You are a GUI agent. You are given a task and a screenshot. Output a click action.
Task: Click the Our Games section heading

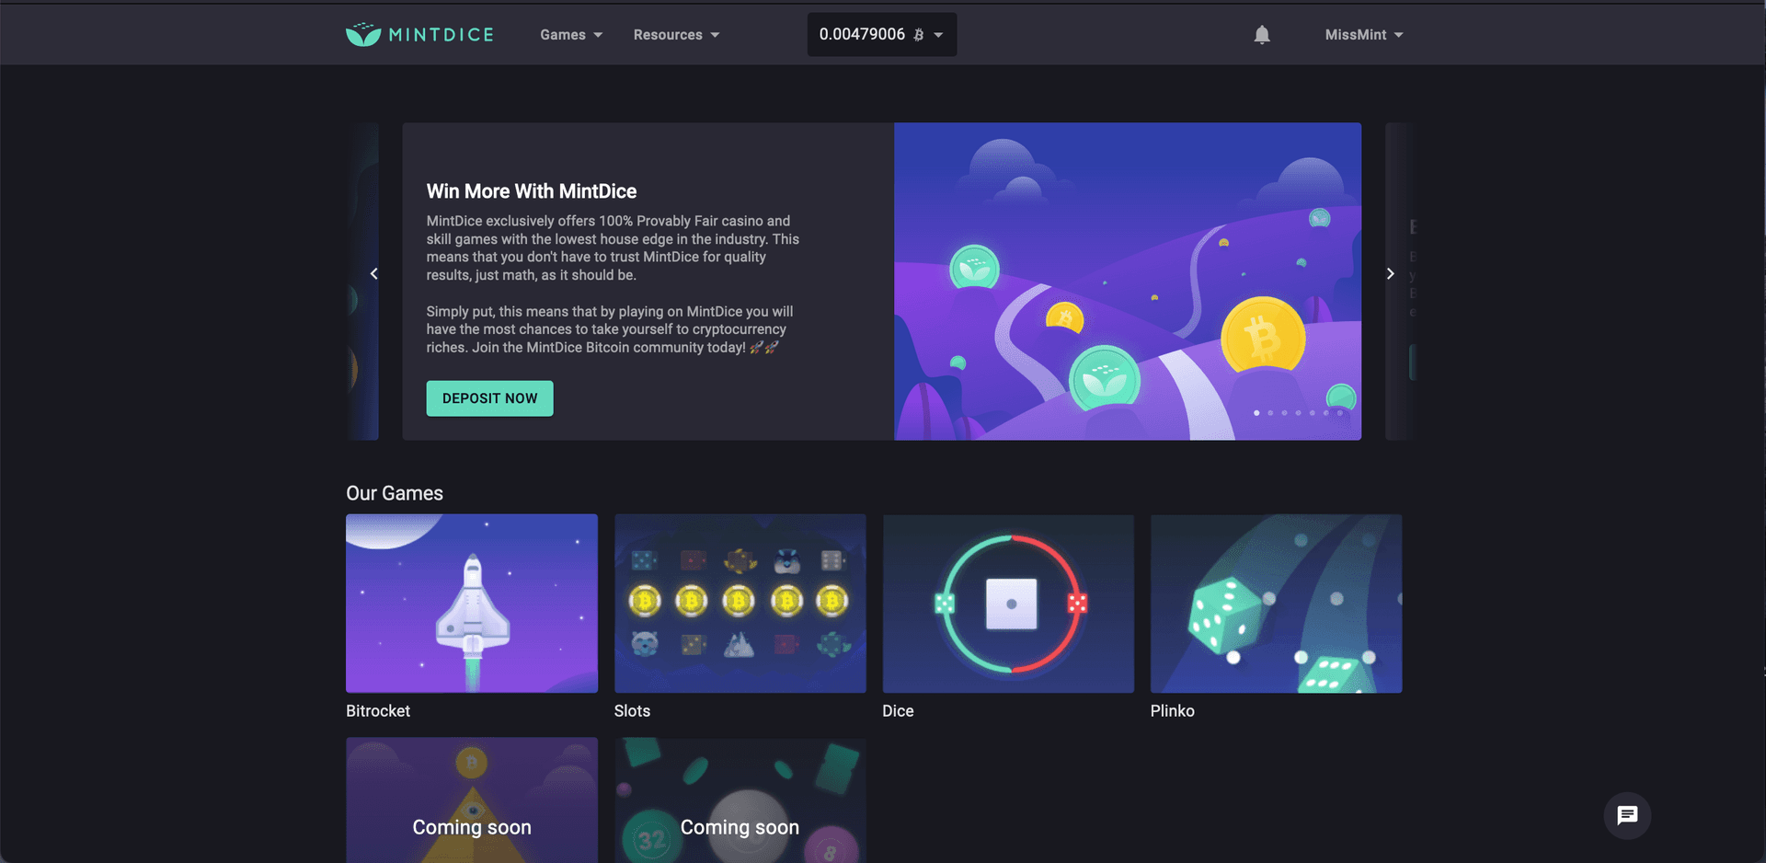click(395, 493)
